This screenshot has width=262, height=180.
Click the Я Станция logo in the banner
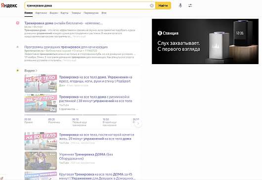[168, 33]
